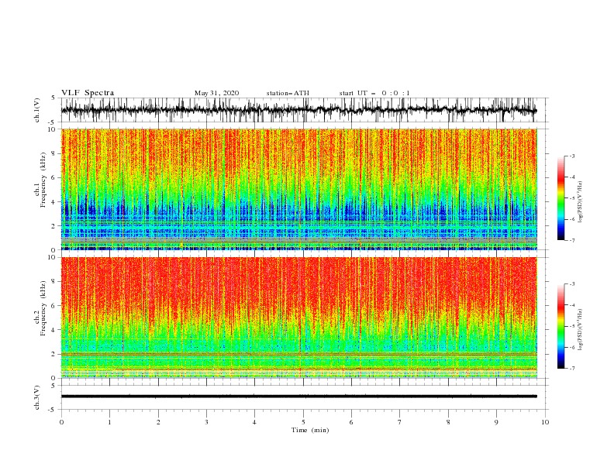The width and height of the screenshot is (614, 474).
Task: Click the time axis tick label "10"
Action: pos(545,422)
